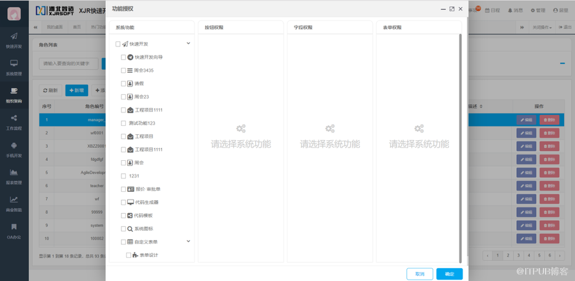Open 日程 calendar in the top bar

click(x=492, y=10)
